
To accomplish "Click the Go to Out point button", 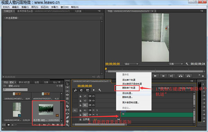I will click(x=171, y=76).
